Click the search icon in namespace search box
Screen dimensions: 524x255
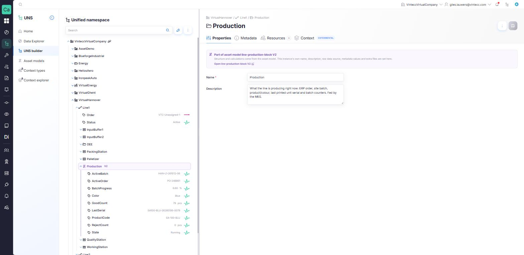[x=168, y=30]
